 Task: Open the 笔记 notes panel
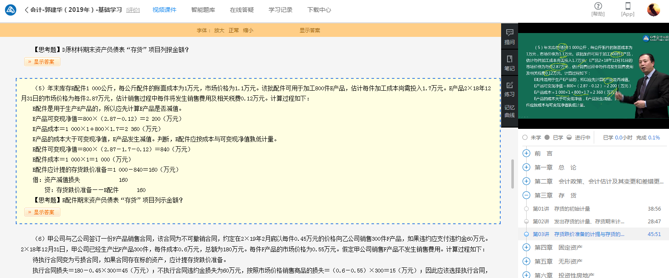click(x=510, y=63)
